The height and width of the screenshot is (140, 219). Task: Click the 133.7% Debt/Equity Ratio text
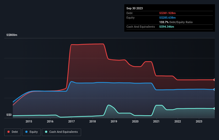tap(176, 22)
